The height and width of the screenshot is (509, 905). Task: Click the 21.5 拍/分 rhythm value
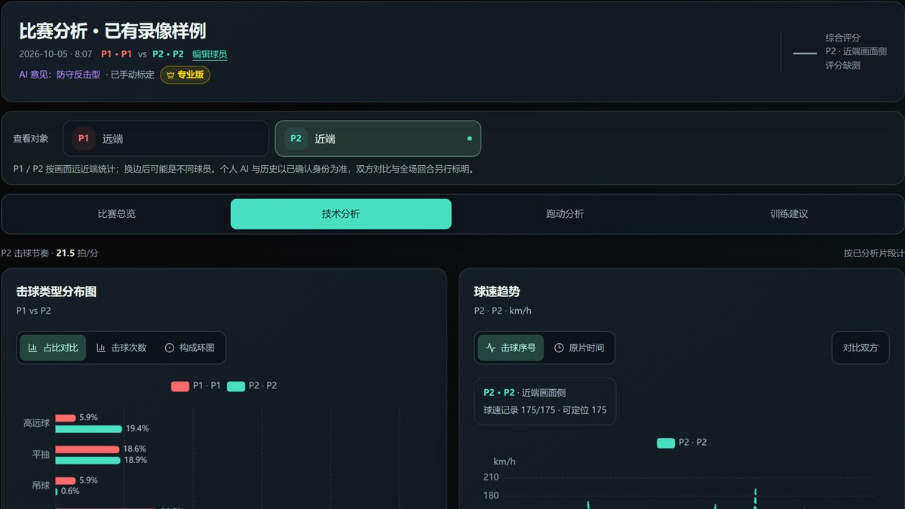click(x=77, y=253)
